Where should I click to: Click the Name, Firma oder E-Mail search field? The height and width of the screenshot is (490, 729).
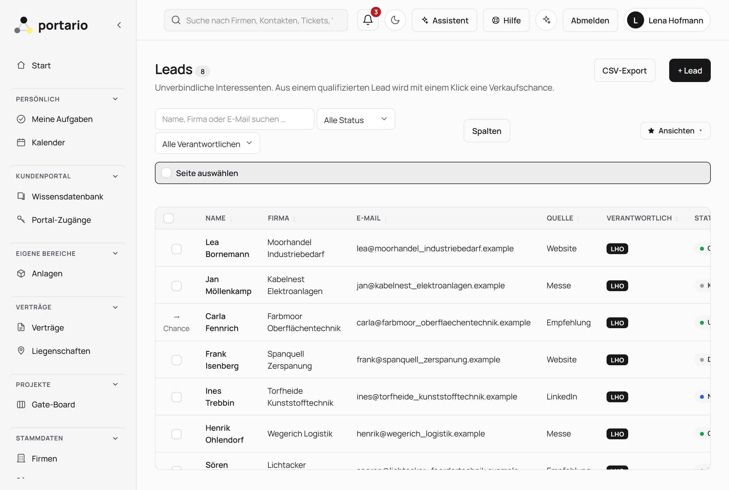235,119
